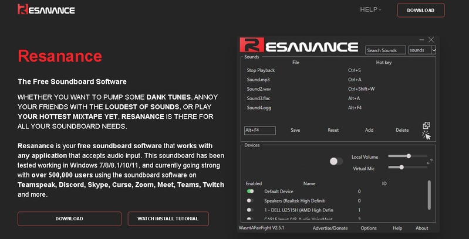Click WATCH INSTALL TUTORIAL button
The image size is (469, 239).
pyautogui.click(x=168, y=218)
